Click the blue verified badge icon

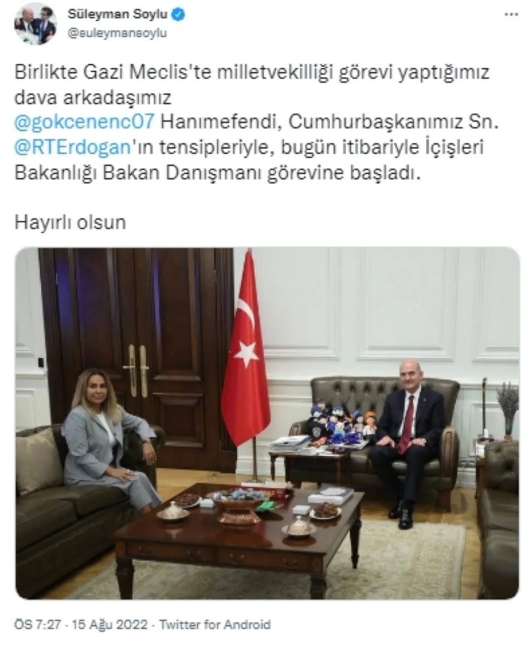point(178,15)
